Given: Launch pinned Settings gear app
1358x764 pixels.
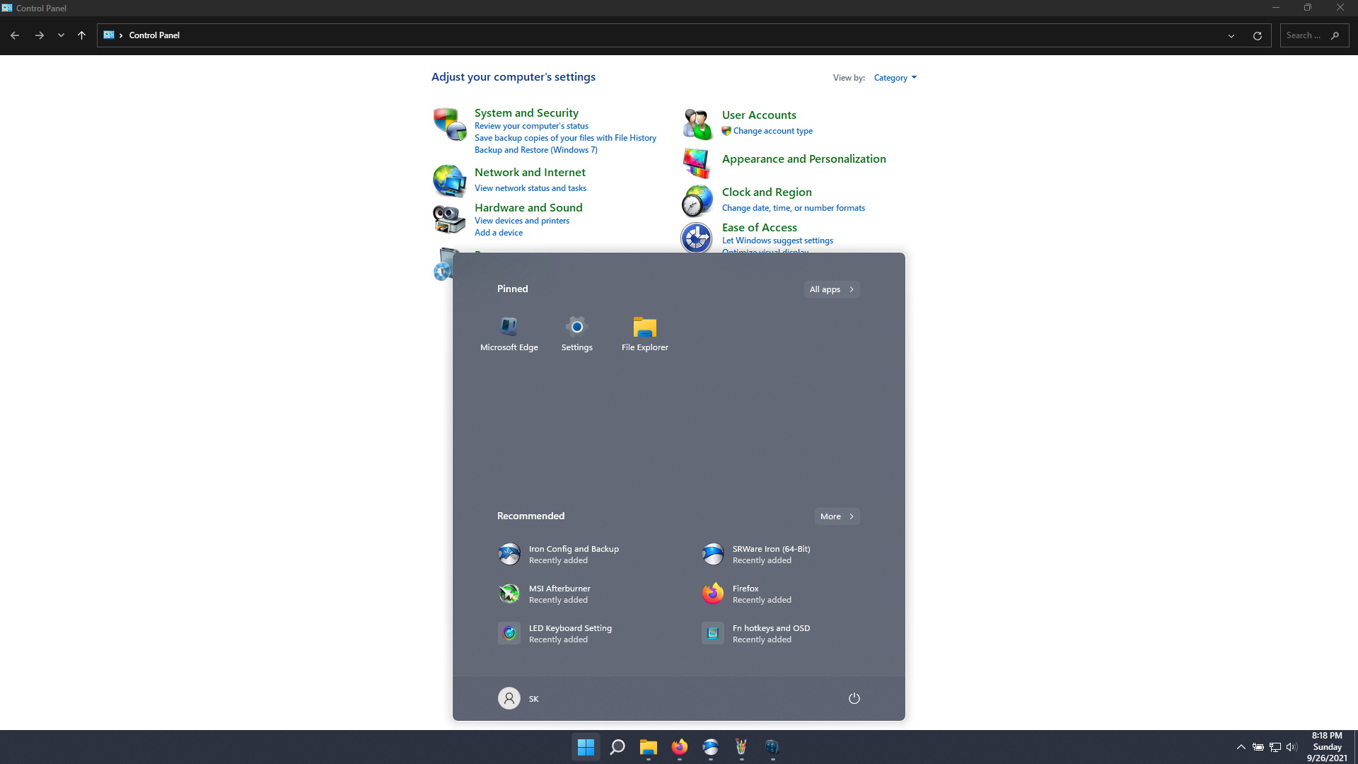Looking at the screenshot, I should [577, 334].
